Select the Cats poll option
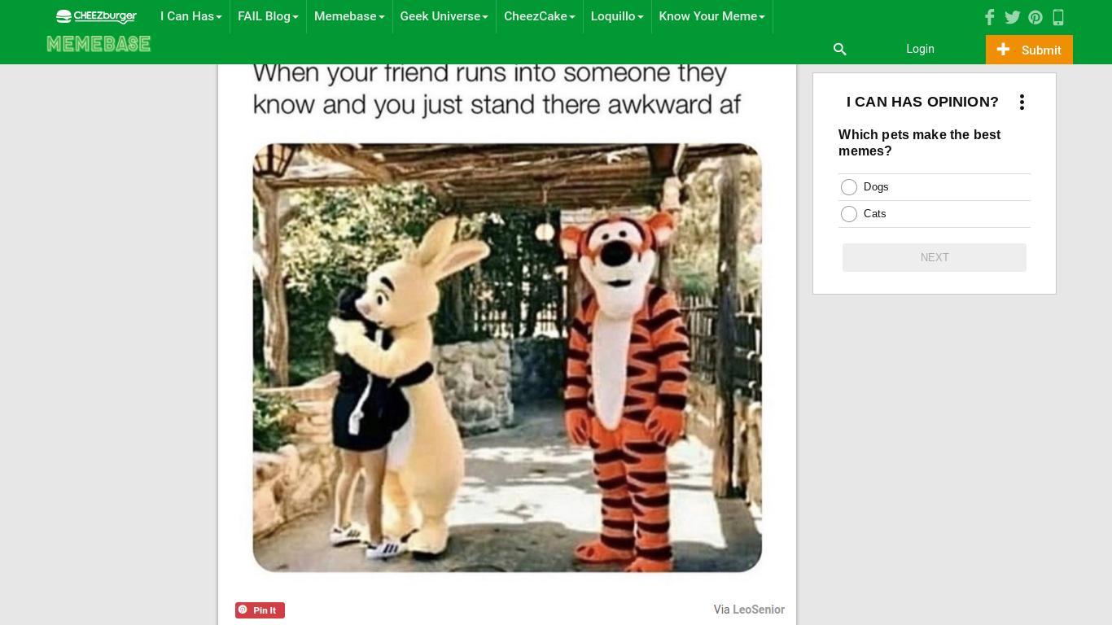The height and width of the screenshot is (625, 1112). click(x=849, y=214)
